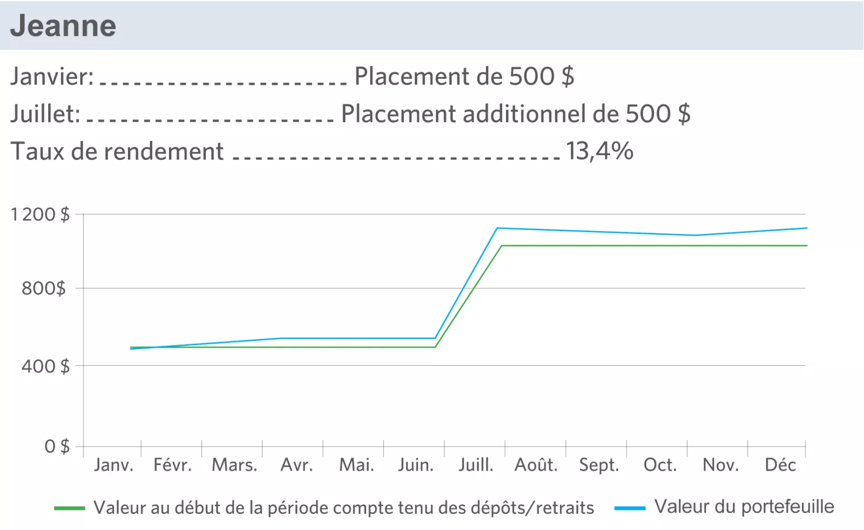Click the 'Janv.' month axis label
The image size is (864, 530).
pos(113,465)
